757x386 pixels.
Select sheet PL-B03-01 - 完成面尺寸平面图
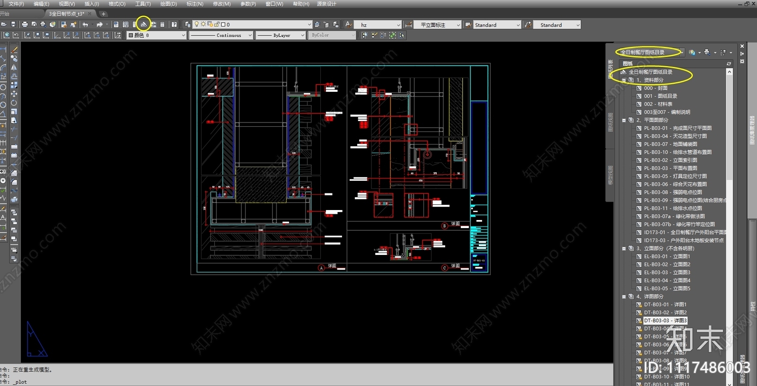pyautogui.click(x=678, y=128)
